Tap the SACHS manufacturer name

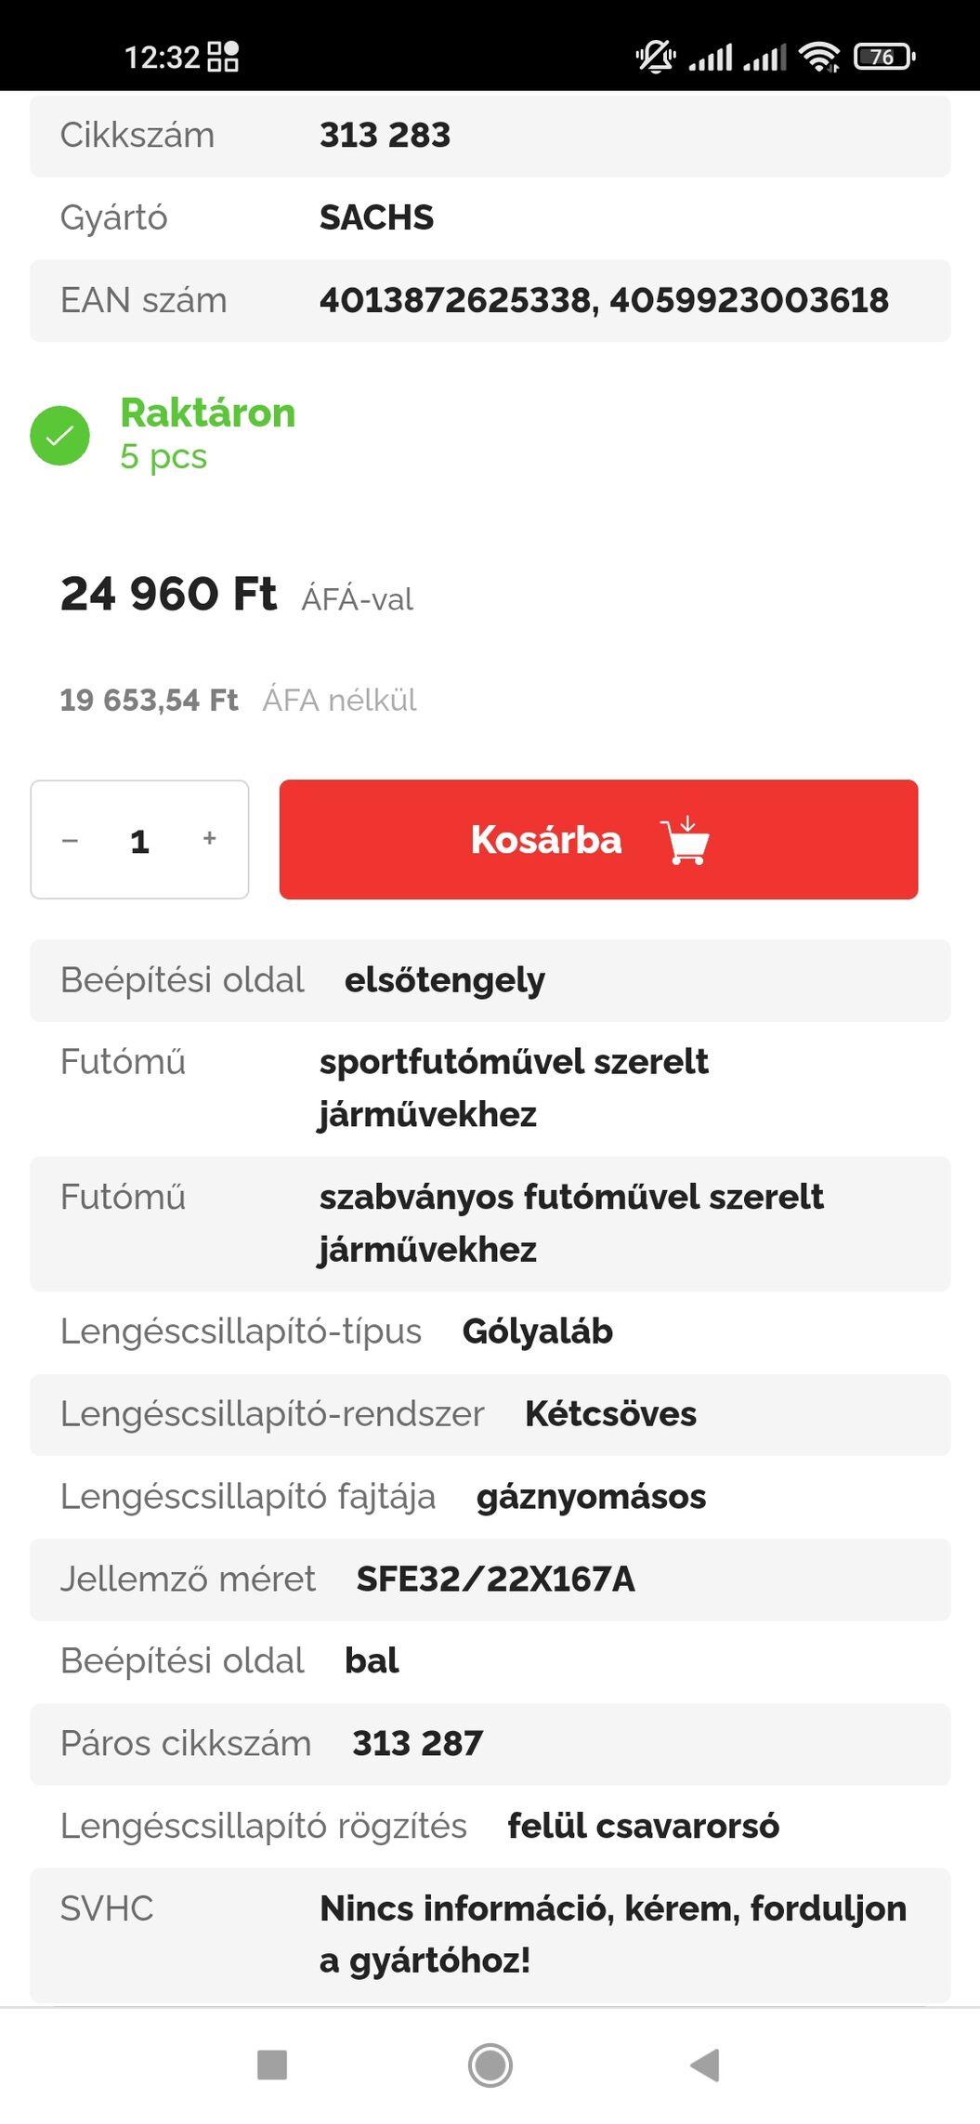coord(376,217)
